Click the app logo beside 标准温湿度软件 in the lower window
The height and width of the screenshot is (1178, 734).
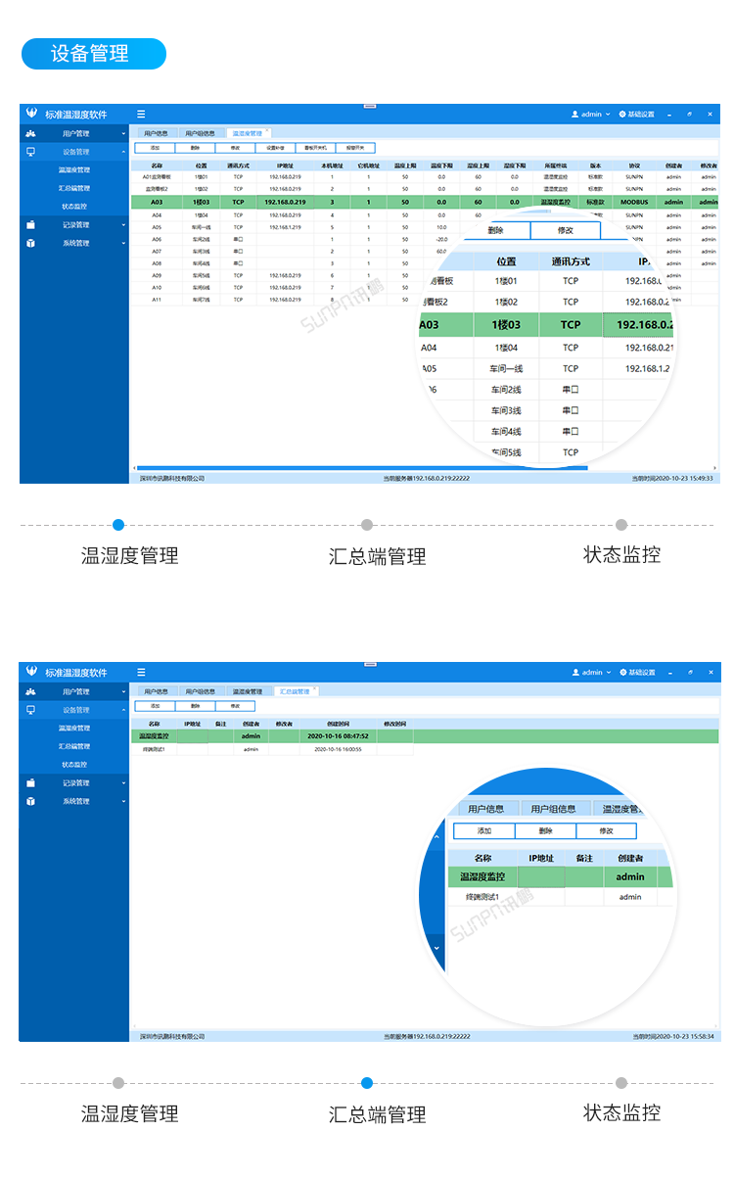tap(31, 672)
